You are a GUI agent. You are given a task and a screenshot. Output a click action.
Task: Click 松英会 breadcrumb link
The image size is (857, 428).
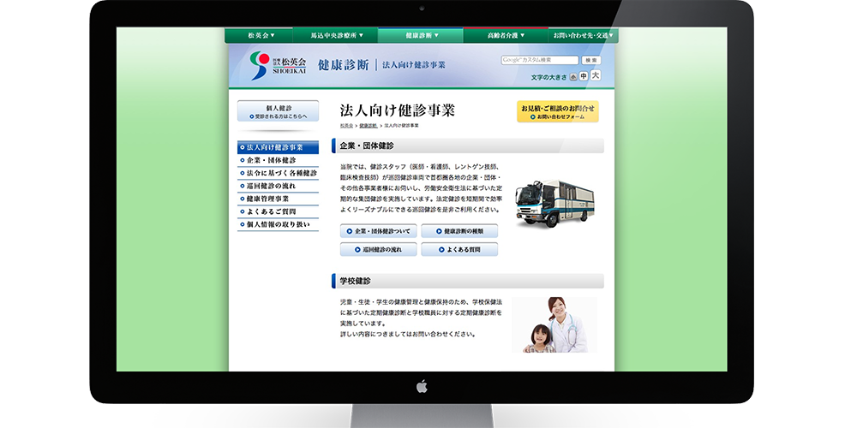tap(346, 126)
